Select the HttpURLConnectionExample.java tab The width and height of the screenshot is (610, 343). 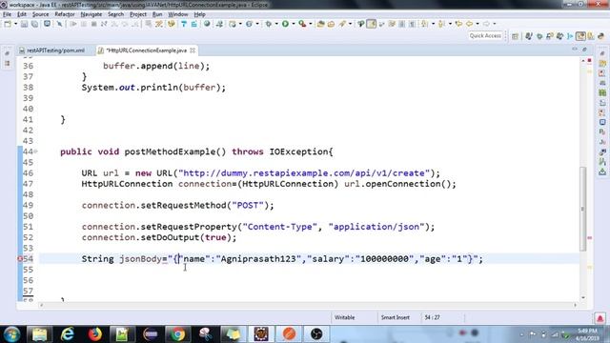[147, 50]
